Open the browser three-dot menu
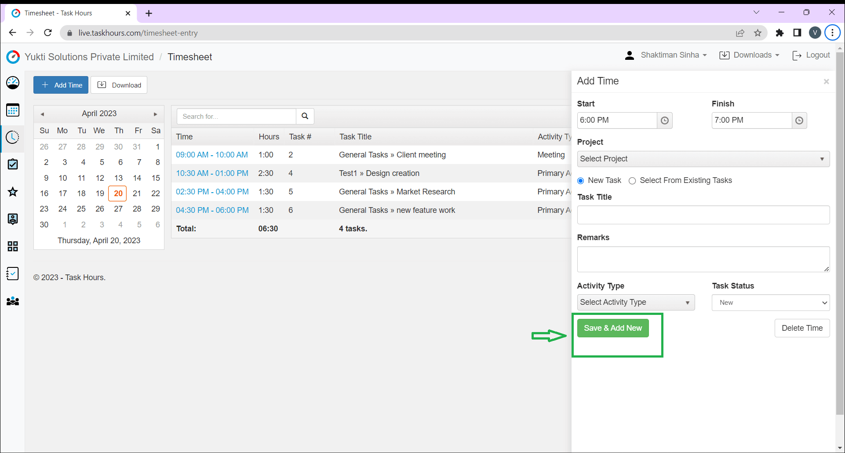The image size is (845, 453). [x=833, y=33]
